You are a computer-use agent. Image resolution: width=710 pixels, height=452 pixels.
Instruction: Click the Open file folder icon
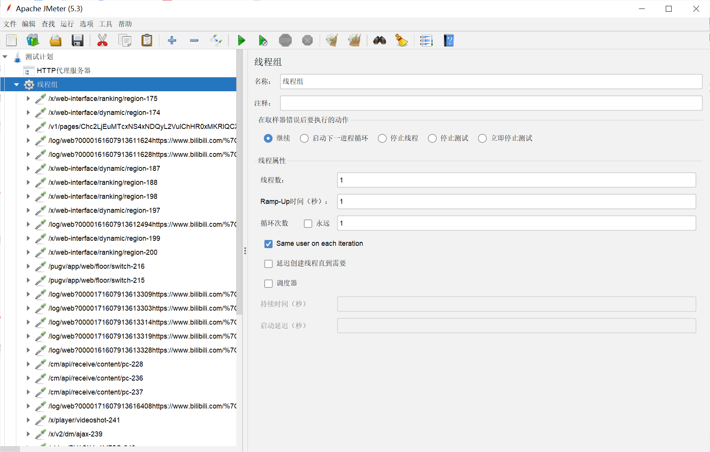(x=55, y=40)
